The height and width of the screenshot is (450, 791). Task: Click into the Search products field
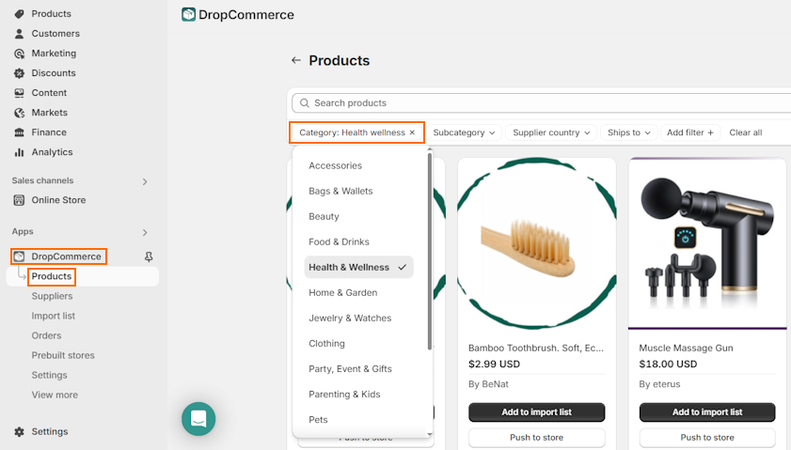[x=542, y=102]
